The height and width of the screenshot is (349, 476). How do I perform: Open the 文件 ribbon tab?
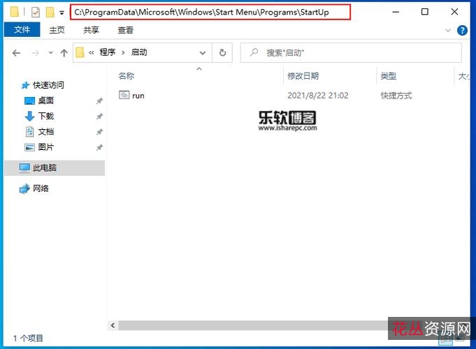pyautogui.click(x=22, y=30)
